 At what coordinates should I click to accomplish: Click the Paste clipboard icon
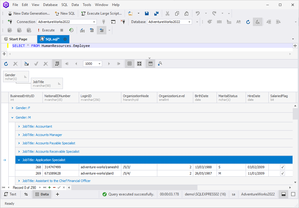pos(186,13)
